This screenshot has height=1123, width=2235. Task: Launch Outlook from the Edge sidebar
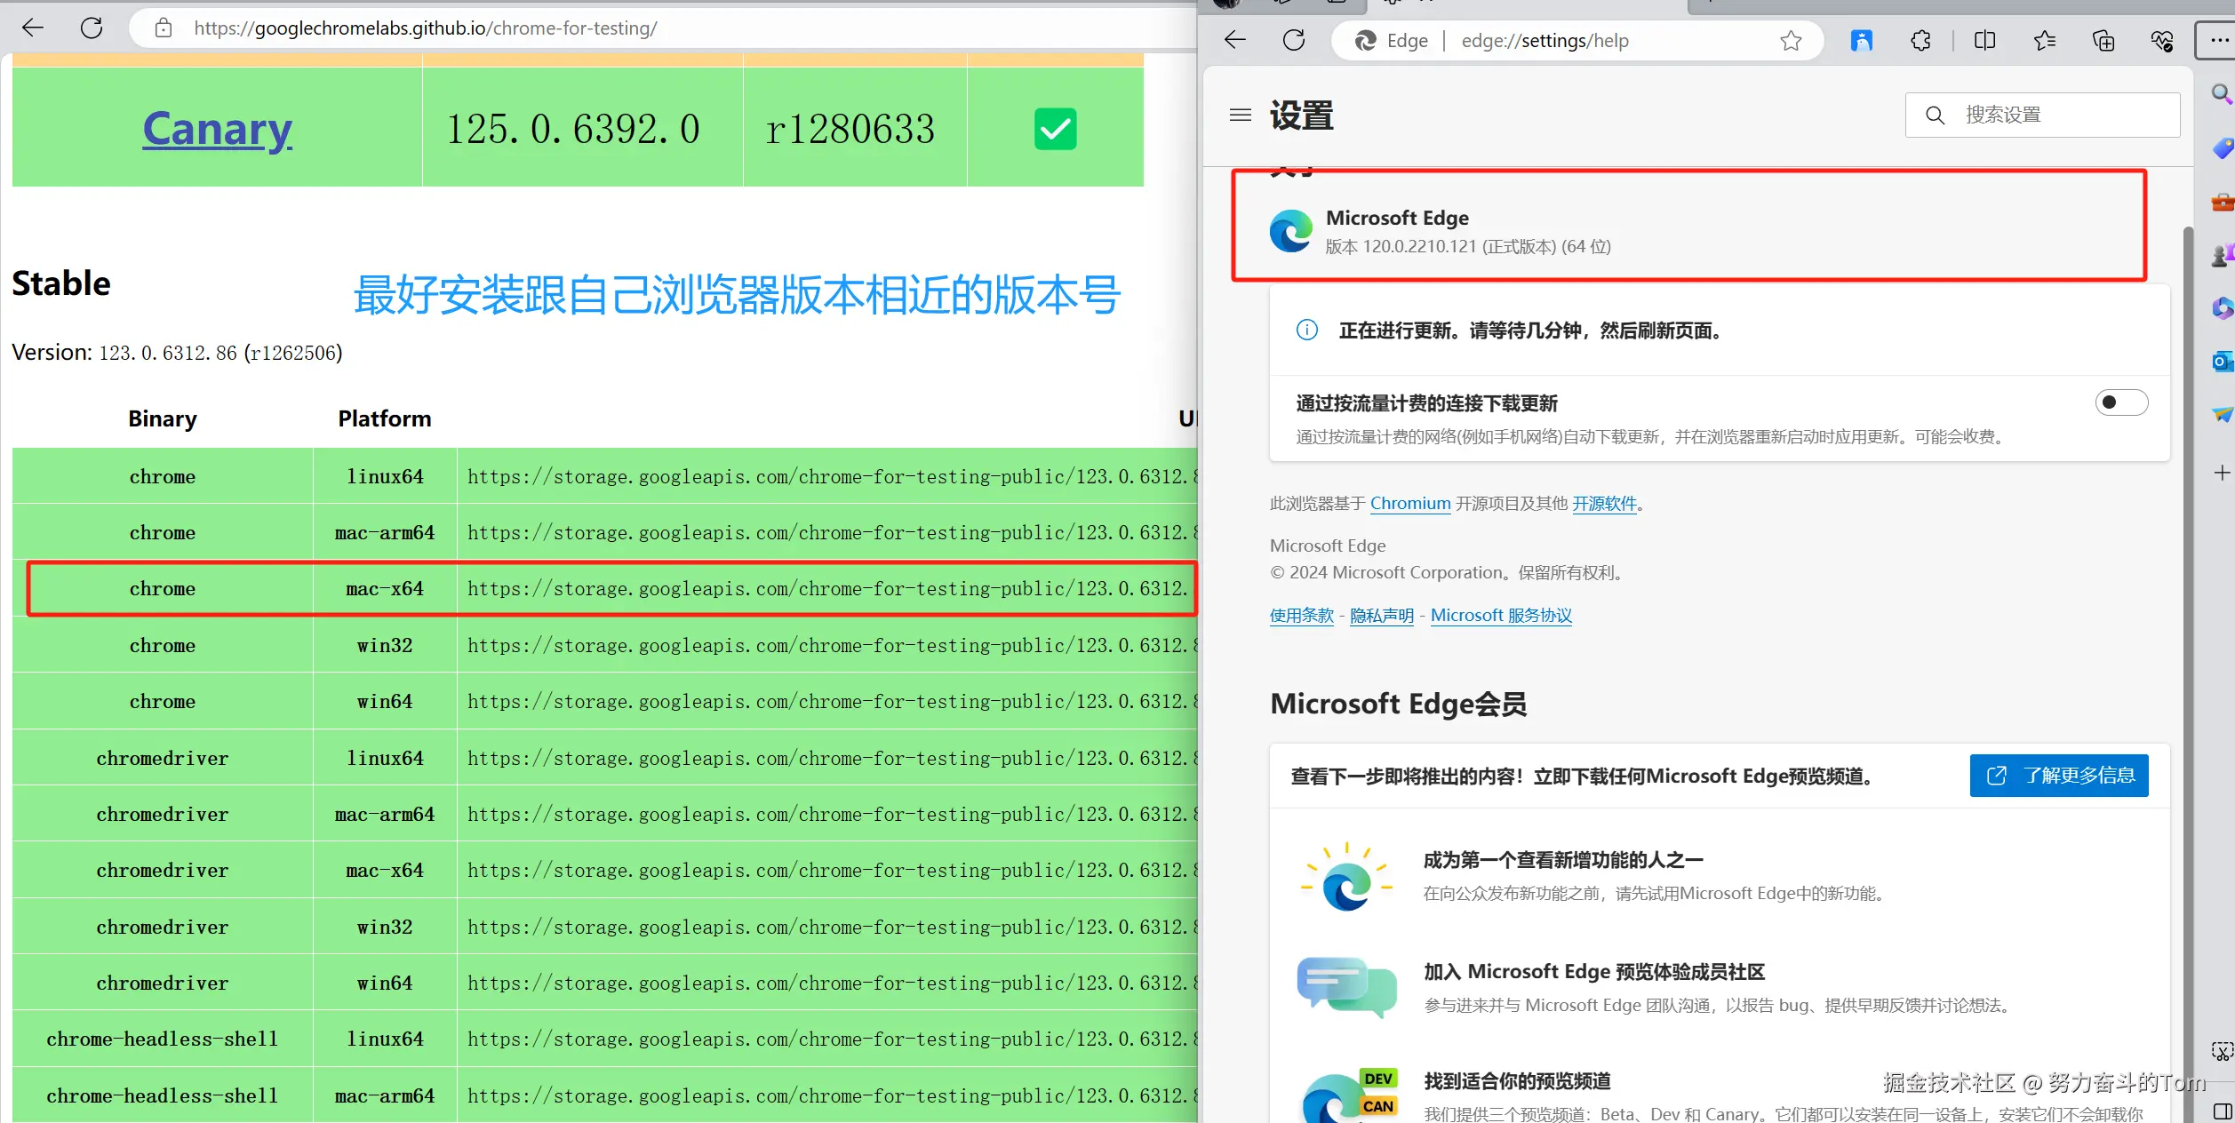click(x=2223, y=362)
